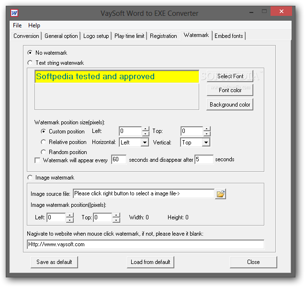Switch to Logo setup tab
This screenshot has height=287, width=305.
tap(96, 36)
